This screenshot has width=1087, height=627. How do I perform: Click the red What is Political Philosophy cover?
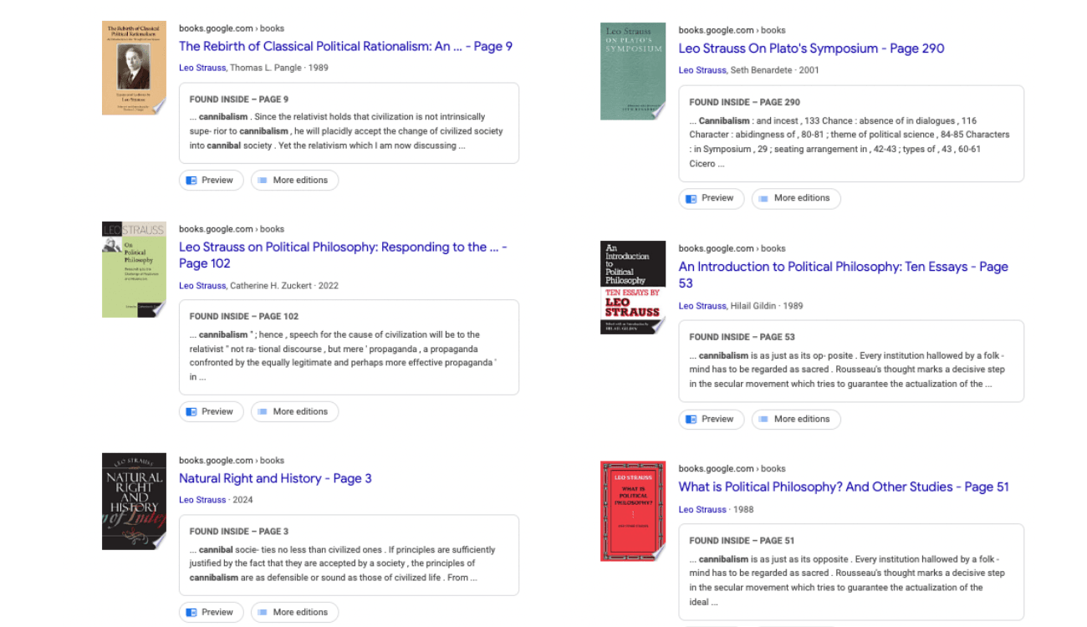[x=633, y=511]
